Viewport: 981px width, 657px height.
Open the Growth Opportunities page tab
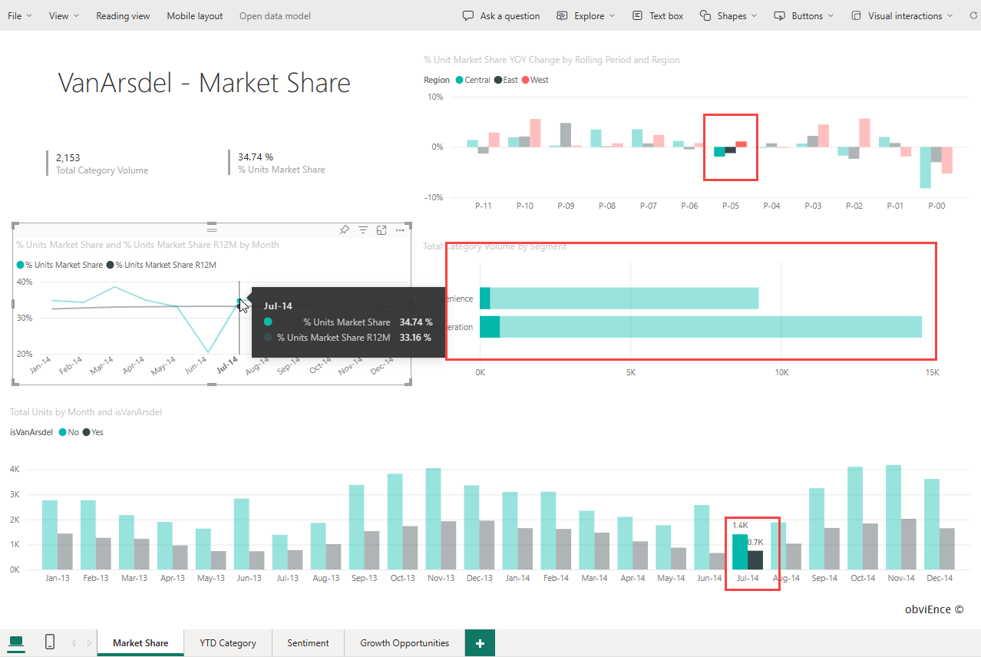[x=405, y=643]
